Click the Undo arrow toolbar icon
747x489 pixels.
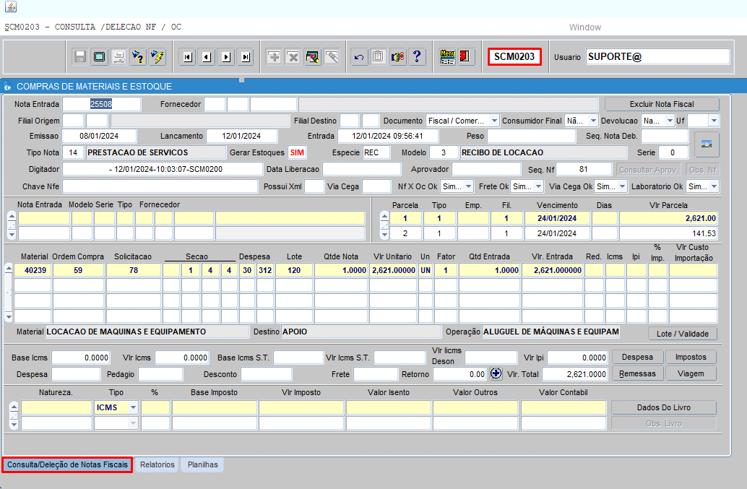359,57
